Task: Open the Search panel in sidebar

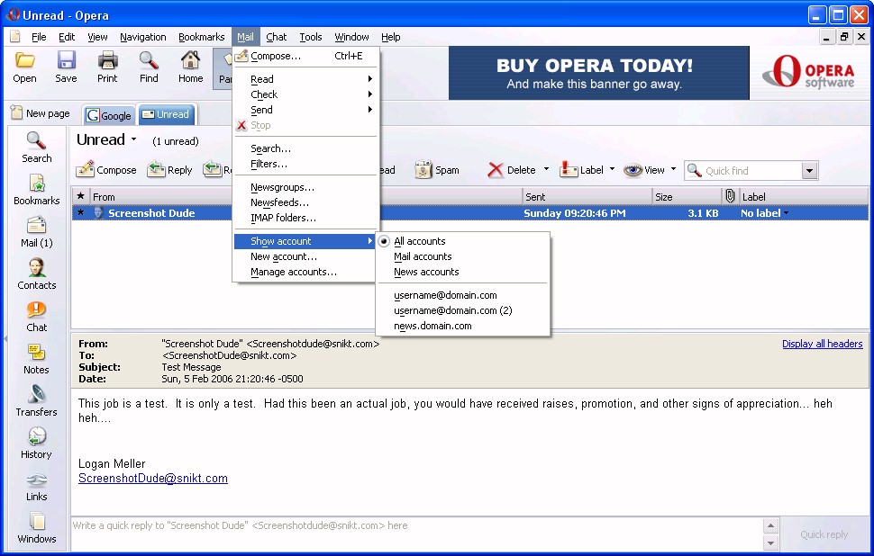Action: point(37,147)
